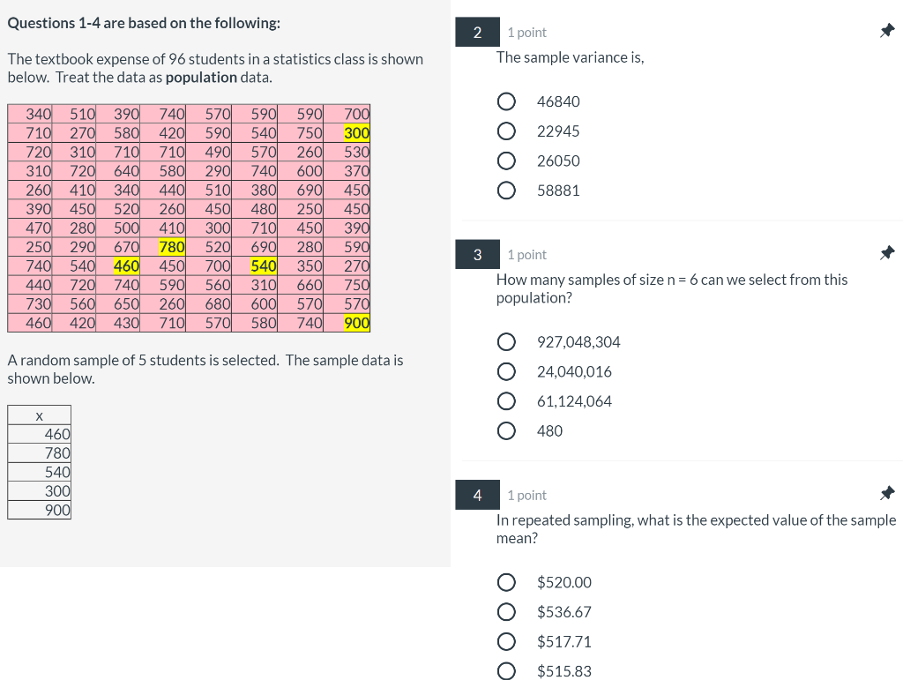Select answer 22945 for question 2
The height and width of the screenshot is (680, 903).
(x=506, y=131)
